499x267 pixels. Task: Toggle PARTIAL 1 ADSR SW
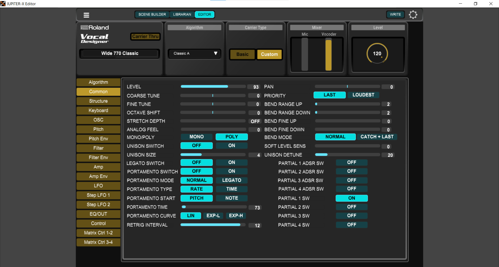pyautogui.click(x=351, y=163)
